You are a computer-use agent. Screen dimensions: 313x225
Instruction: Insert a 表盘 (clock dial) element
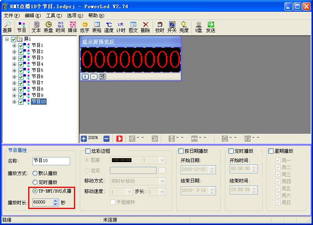[48, 27]
